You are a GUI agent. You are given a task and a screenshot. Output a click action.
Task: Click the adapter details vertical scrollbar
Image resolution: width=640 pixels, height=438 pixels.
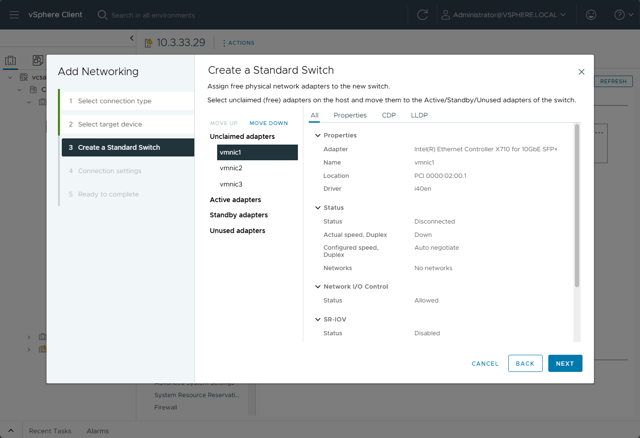577,205
